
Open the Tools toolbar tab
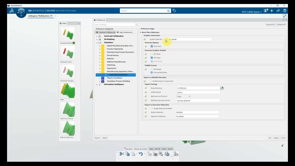pos(164,149)
